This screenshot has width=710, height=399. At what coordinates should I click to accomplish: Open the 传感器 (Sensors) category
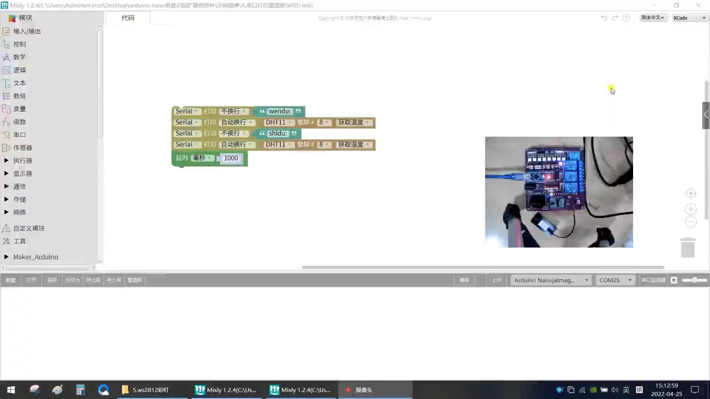[23, 147]
